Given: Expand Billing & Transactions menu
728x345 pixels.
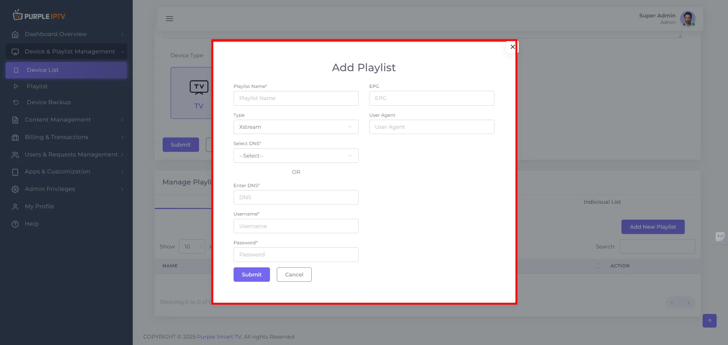Looking at the screenshot, I should click(x=66, y=137).
